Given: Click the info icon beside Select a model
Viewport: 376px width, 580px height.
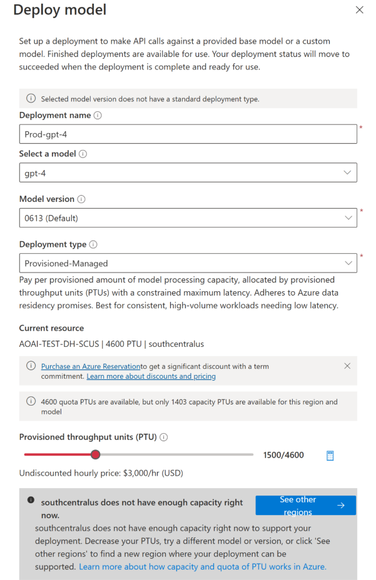Looking at the screenshot, I should (83, 154).
